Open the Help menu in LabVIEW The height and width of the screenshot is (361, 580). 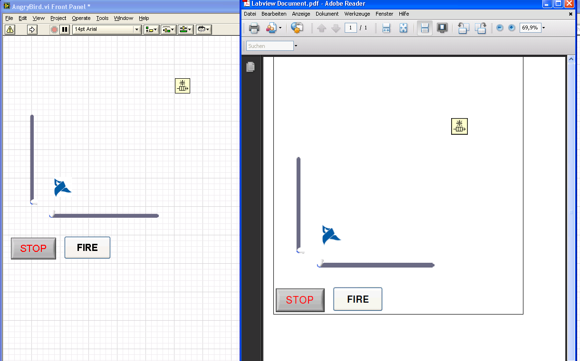(144, 18)
